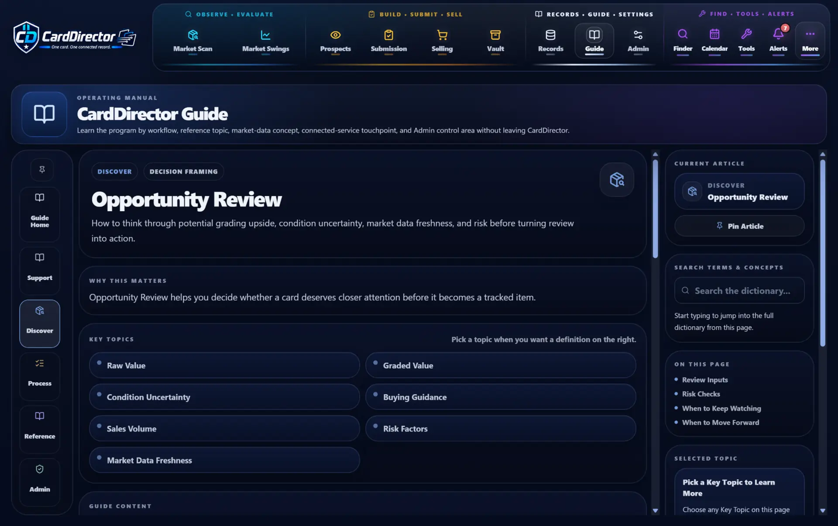Click the large book icon beside CardDirector Guide

44,114
